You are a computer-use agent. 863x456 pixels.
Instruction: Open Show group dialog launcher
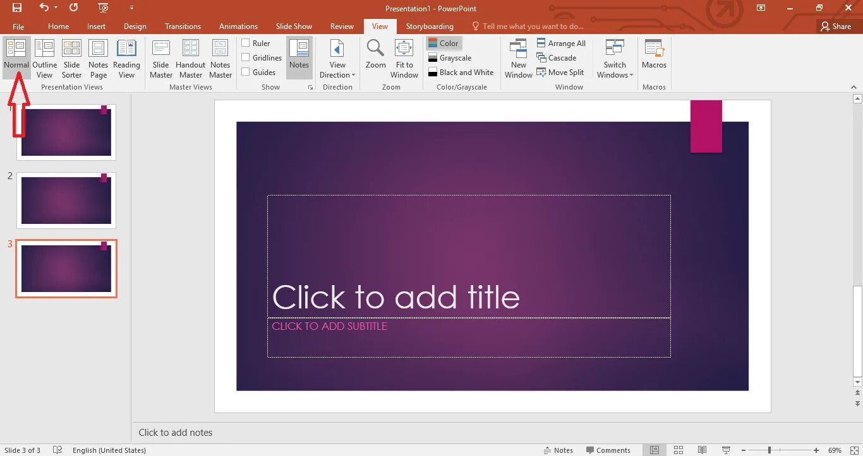point(310,88)
